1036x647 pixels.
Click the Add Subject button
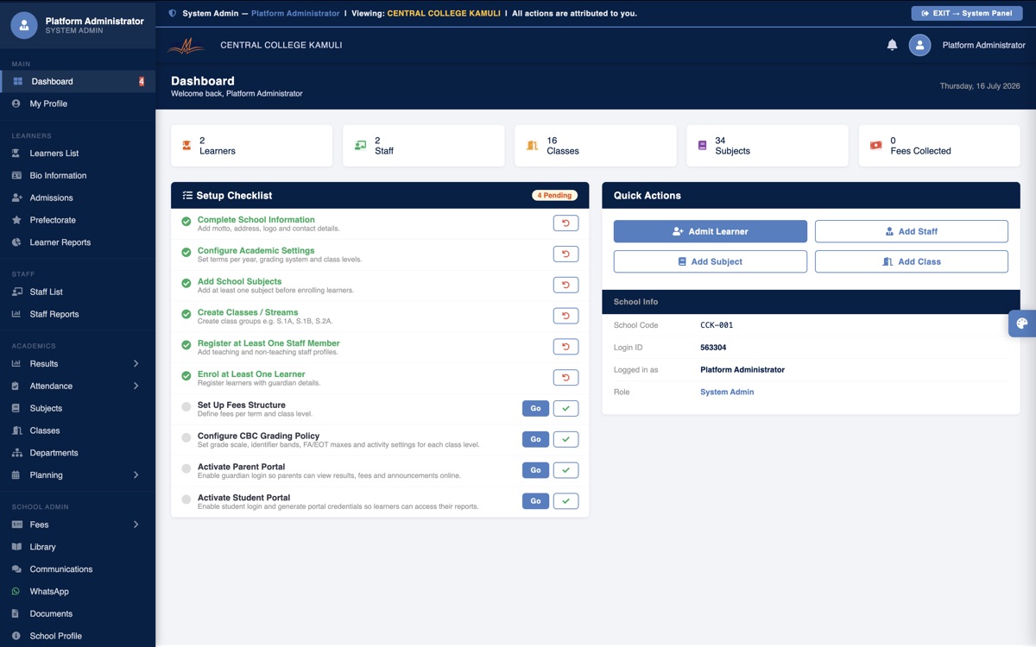coord(711,261)
